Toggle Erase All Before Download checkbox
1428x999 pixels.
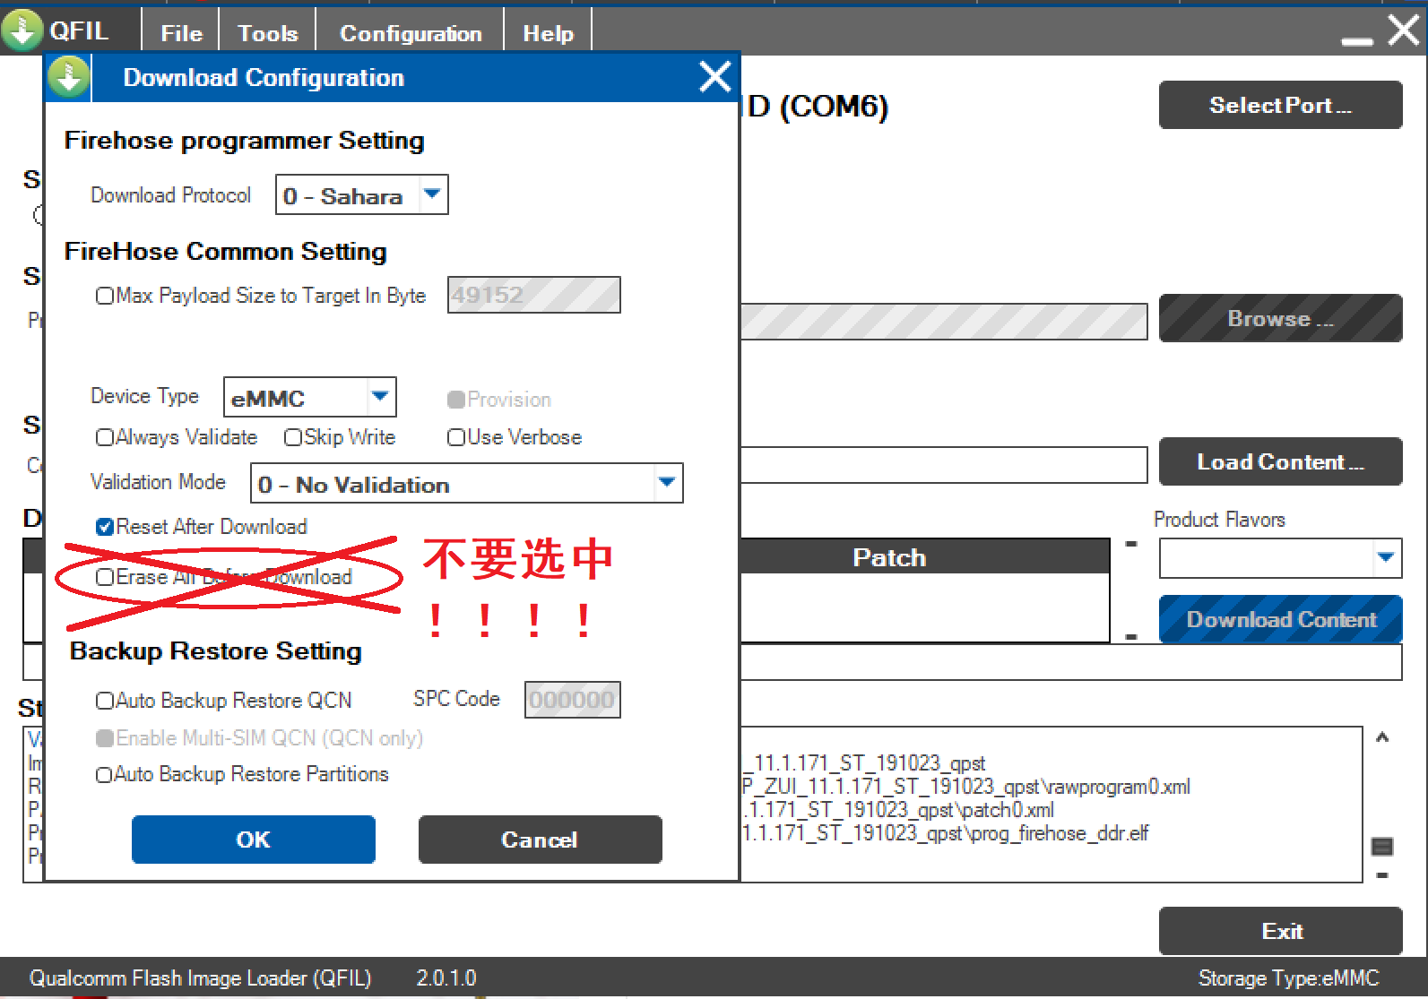click(x=105, y=577)
